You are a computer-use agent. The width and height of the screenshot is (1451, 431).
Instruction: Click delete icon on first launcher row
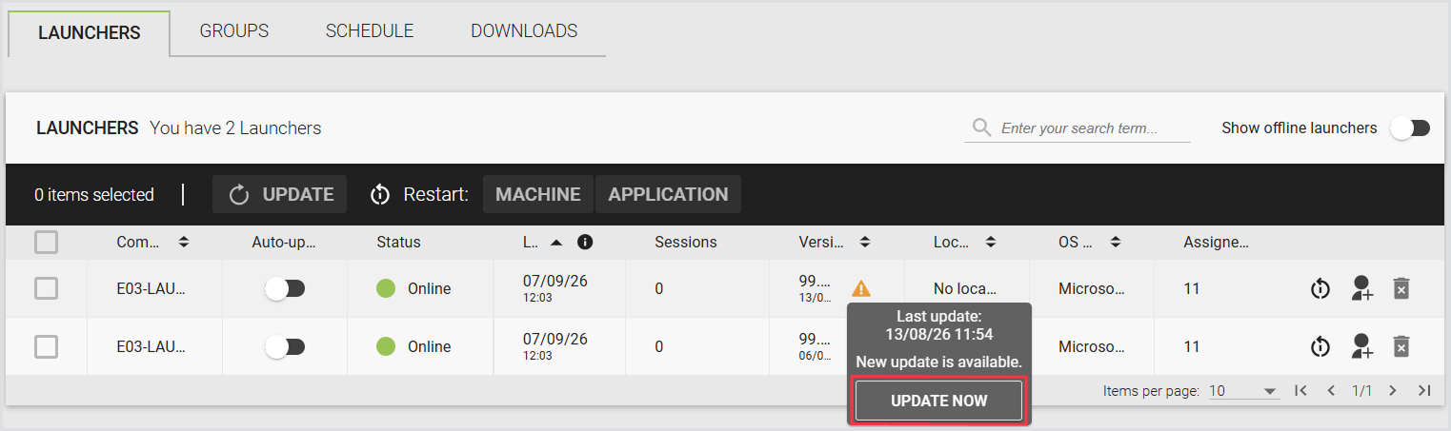click(1401, 288)
